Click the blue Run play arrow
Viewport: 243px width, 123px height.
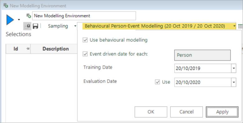10,20
